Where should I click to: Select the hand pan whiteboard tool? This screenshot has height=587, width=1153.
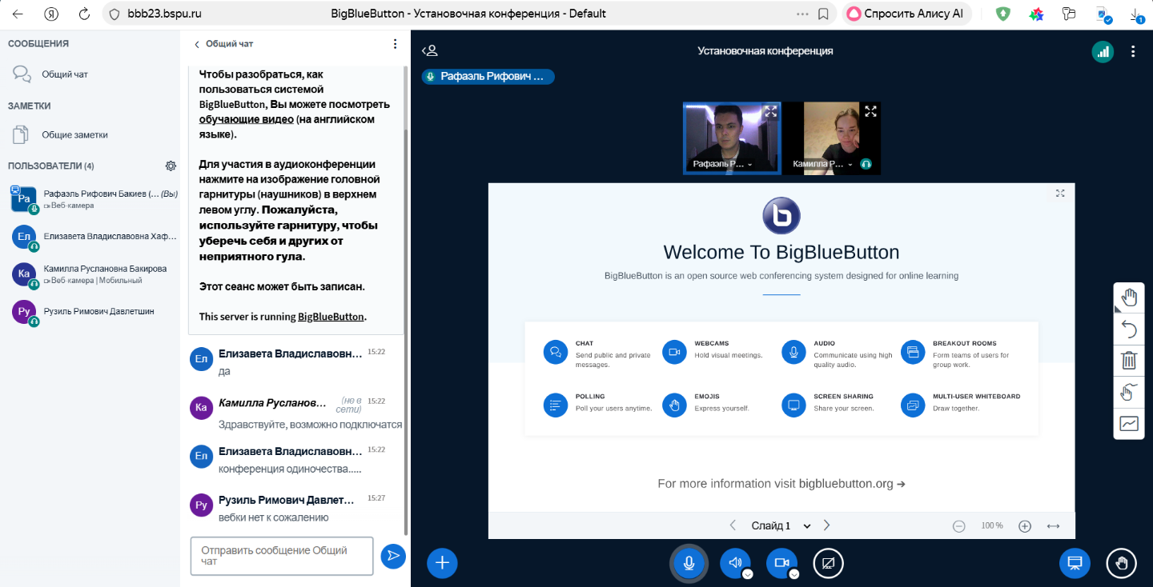(1129, 297)
